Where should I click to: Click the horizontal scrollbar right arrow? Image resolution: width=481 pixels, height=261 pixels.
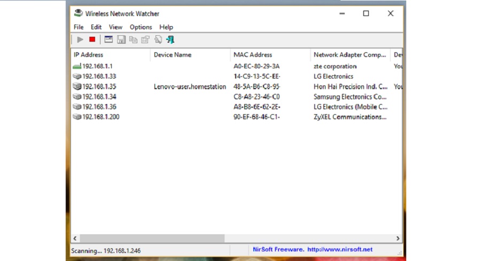[x=398, y=239]
